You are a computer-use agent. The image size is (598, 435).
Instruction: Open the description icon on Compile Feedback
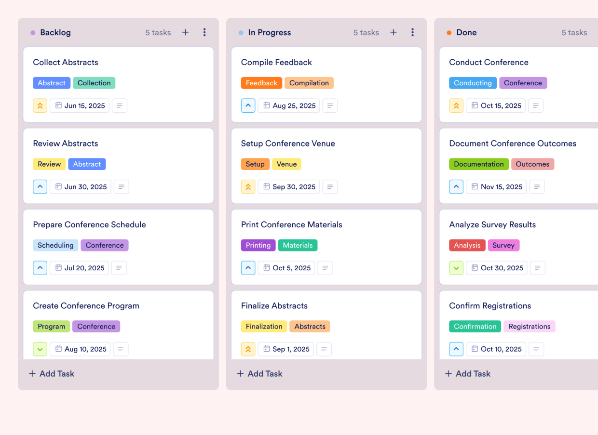(330, 105)
